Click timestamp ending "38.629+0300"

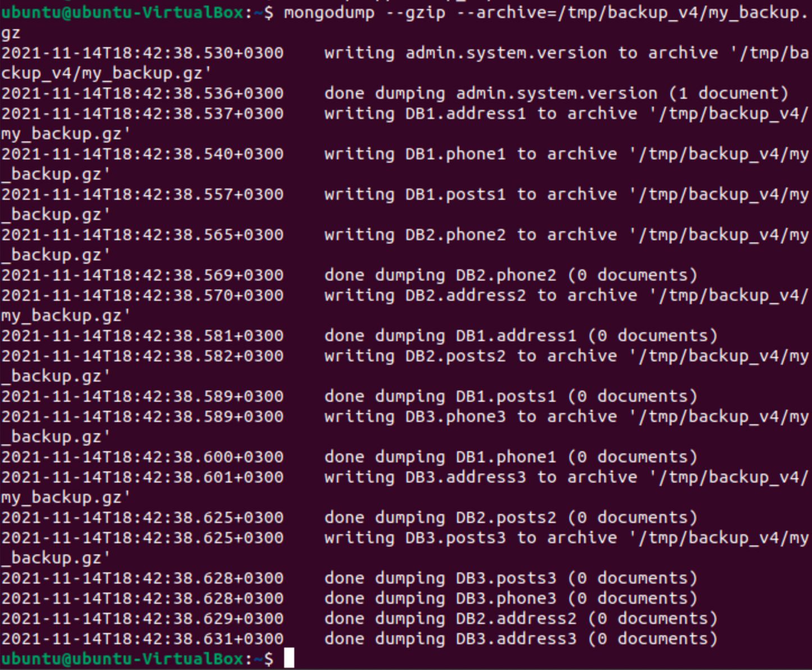(x=143, y=618)
